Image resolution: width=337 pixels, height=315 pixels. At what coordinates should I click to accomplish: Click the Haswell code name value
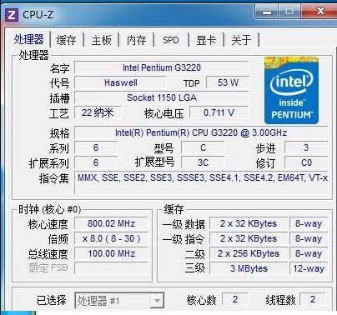tap(120, 82)
